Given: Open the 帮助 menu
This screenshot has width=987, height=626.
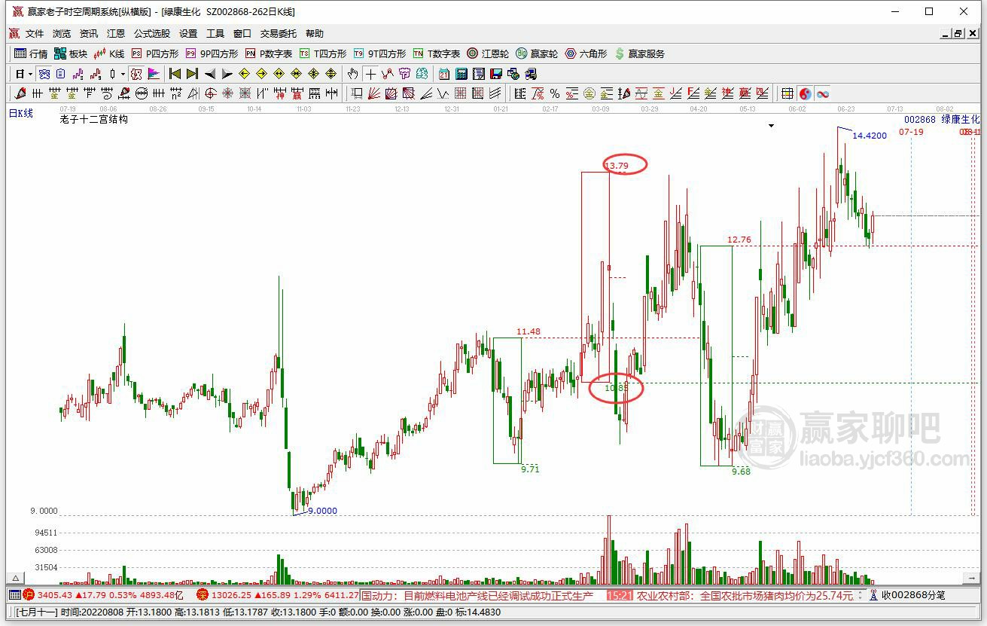Looking at the screenshot, I should coord(315,34).
